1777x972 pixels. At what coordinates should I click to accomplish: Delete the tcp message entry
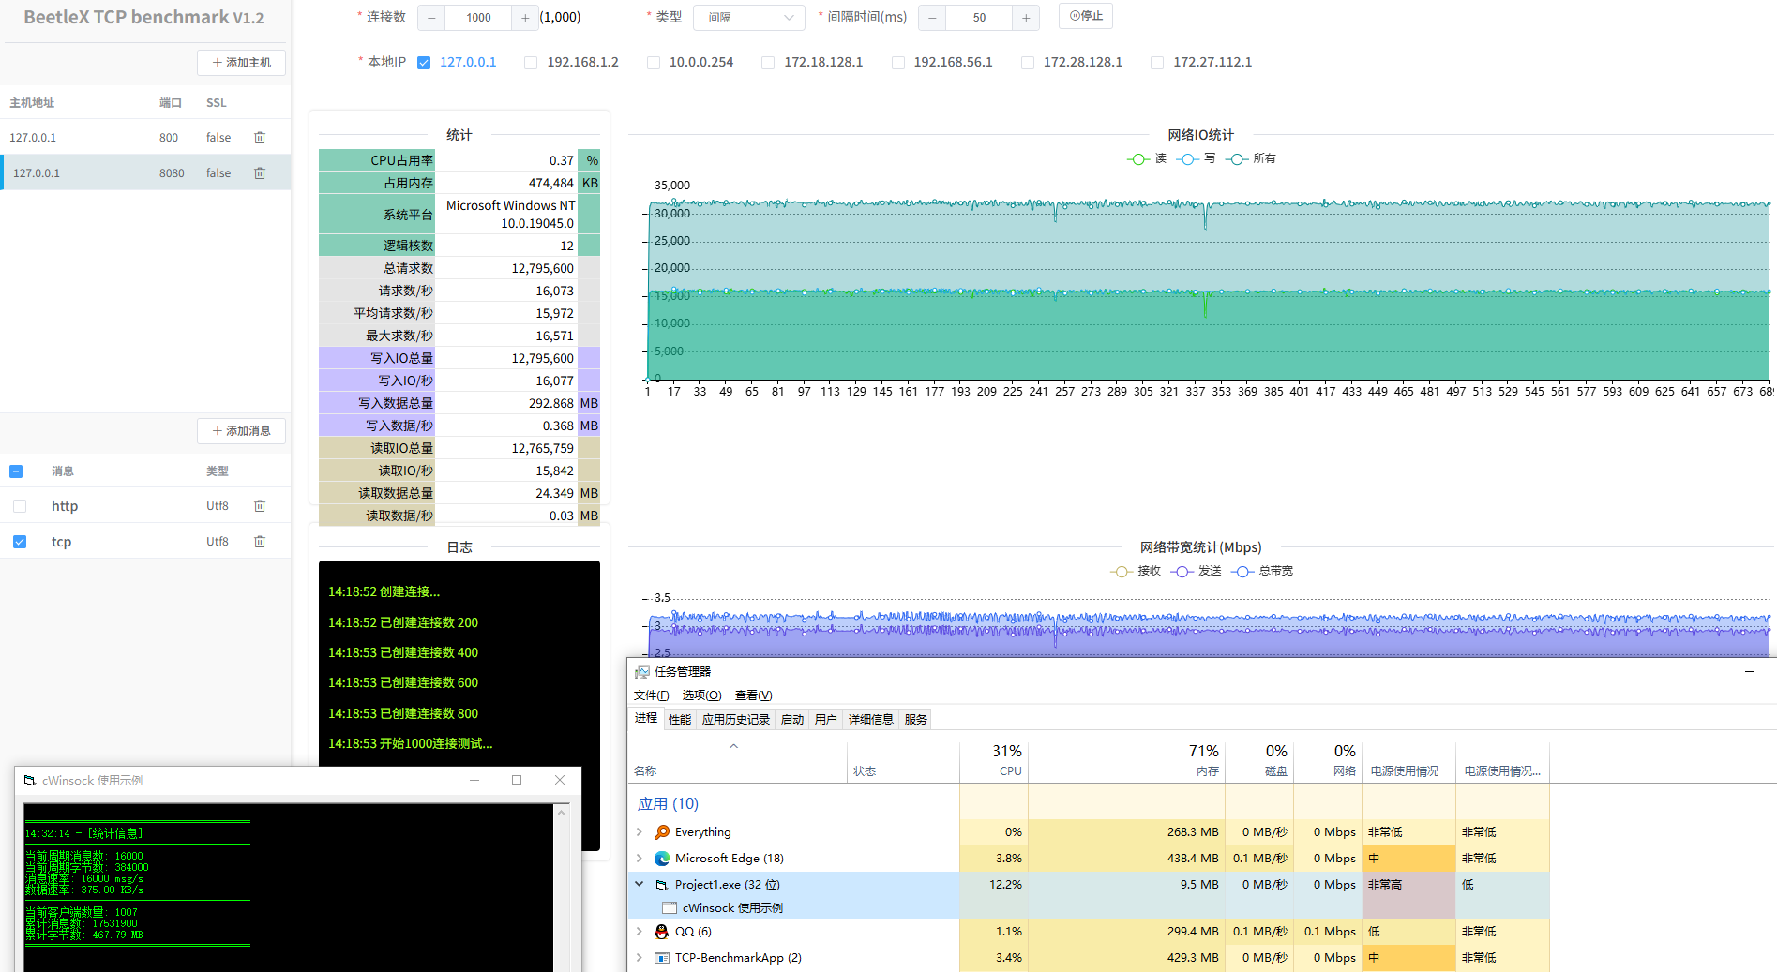point(260,542)
